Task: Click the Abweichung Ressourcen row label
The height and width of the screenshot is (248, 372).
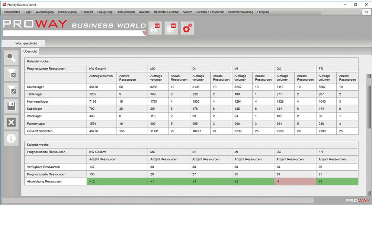Action: click(x=44, y=181)
